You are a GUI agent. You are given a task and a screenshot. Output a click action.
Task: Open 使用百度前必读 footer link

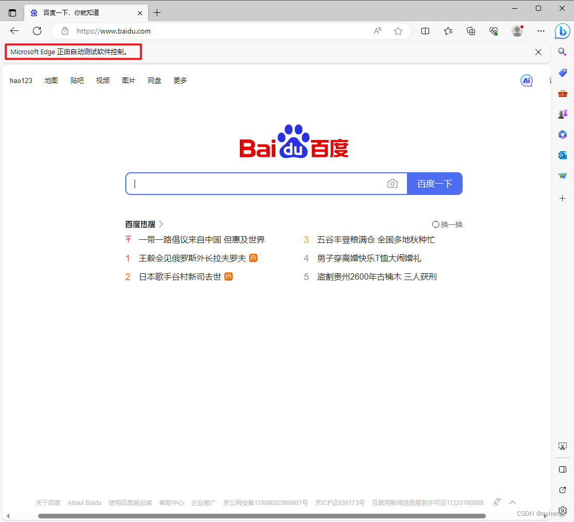coord(130,502)
